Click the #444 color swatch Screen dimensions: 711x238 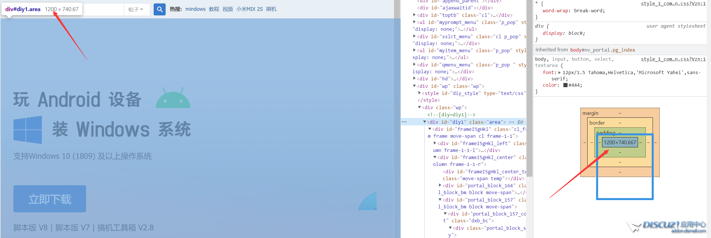[565, 85]
